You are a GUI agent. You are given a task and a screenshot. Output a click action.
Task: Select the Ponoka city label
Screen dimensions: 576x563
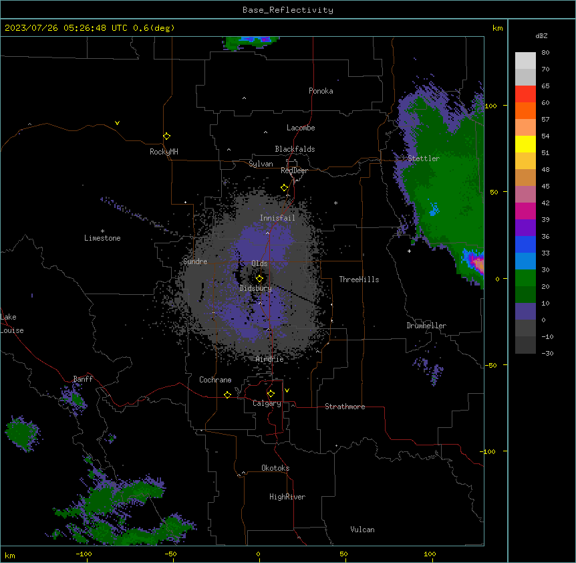(321, 91)
